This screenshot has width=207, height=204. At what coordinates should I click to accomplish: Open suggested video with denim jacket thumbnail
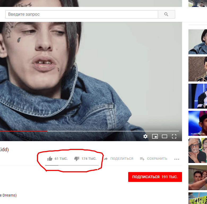(x=198, y=42)
